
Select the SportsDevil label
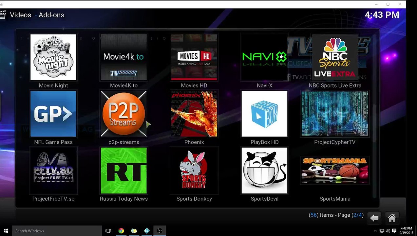coord(264,199)
